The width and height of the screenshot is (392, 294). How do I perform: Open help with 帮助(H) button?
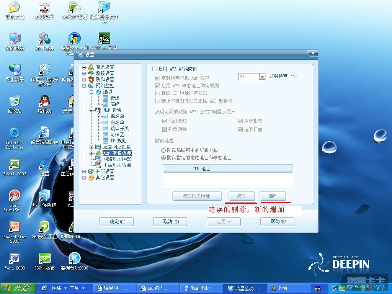click(277, 222)
